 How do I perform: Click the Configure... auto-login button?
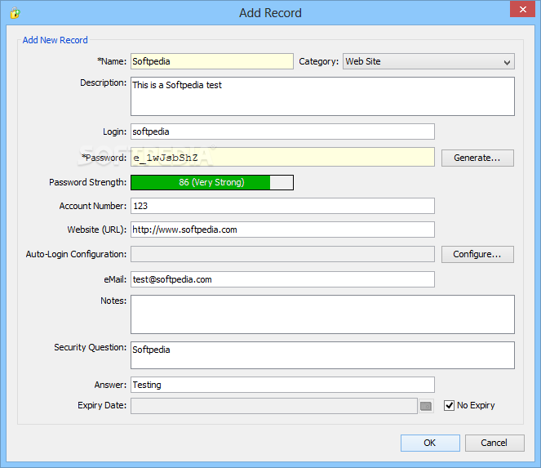click(x=477, y=254)
